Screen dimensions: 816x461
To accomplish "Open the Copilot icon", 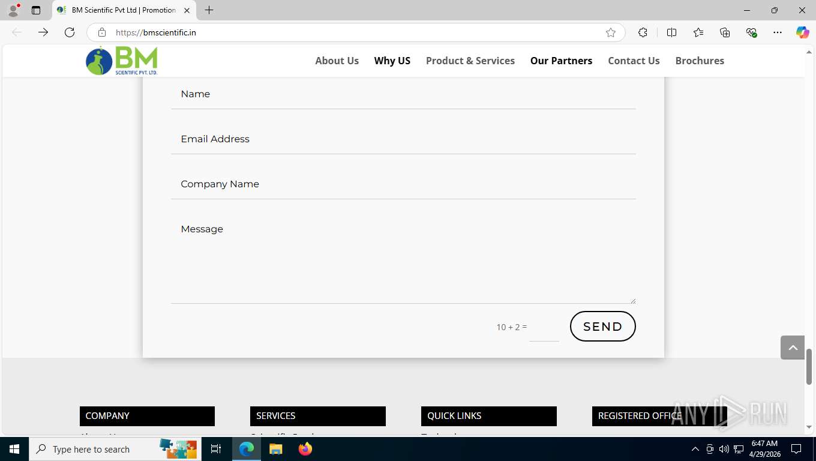I will pyautogui.click(x=803, y=32).
